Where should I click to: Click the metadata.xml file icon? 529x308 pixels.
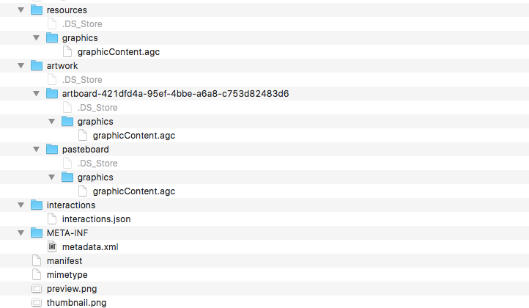coord(51,247)
